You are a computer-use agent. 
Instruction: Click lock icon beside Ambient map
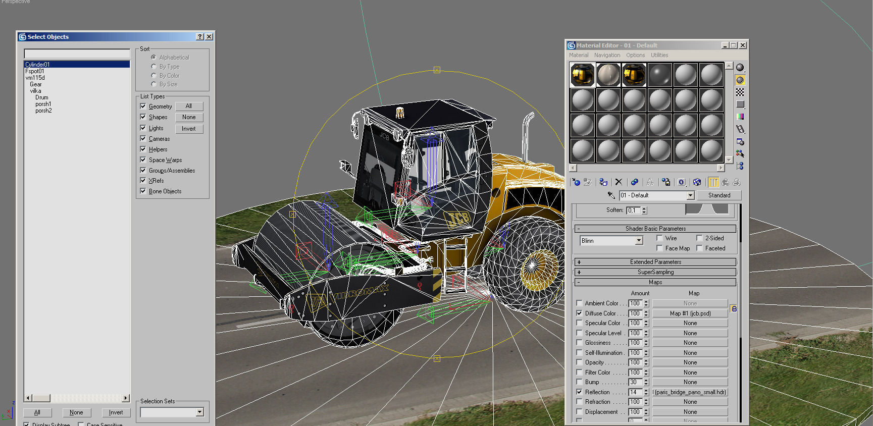pos(734,308)
